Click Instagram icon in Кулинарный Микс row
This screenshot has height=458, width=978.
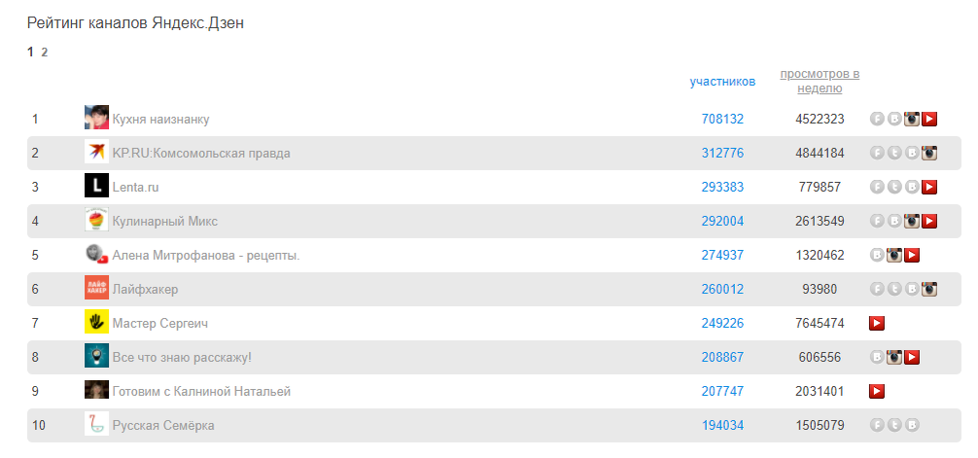click(912, 221)
